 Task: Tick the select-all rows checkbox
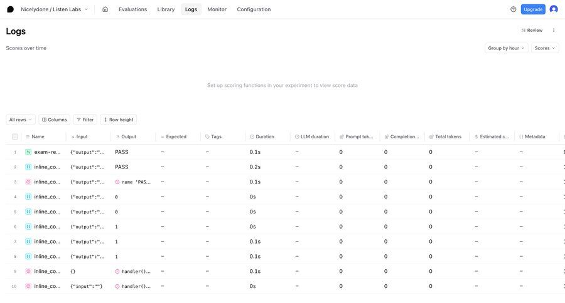[15, 136]
